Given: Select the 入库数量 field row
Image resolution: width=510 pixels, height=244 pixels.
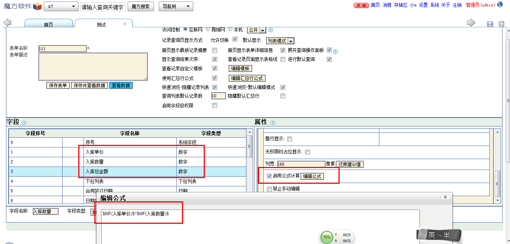Looking at the screenshot, I should (127, 162).
